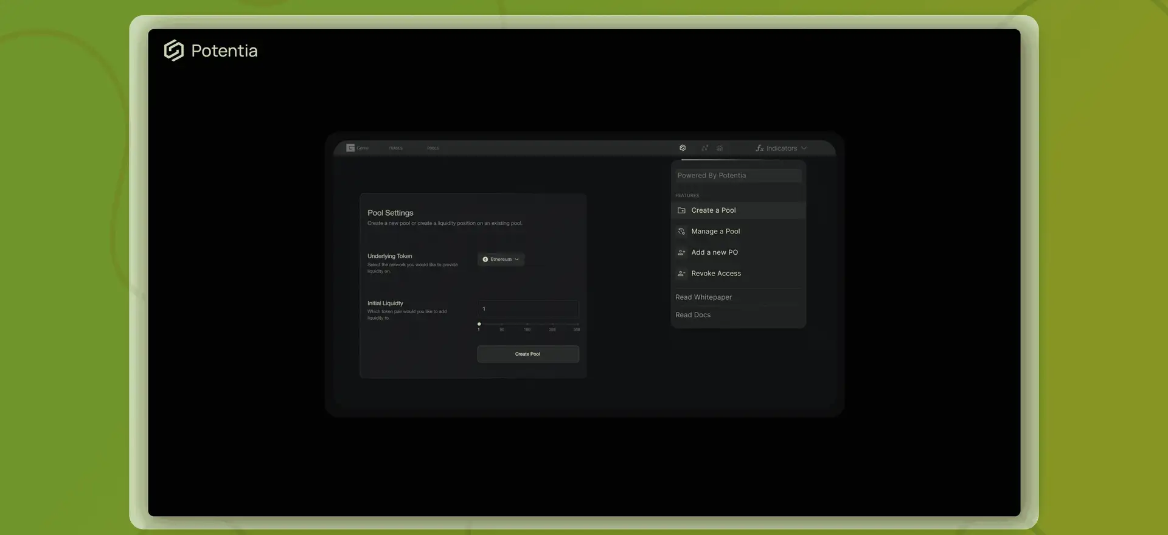Open the Read Docs link

point(693,315)
